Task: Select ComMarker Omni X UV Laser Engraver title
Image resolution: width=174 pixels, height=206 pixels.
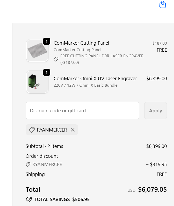Action: pos(95,79)
